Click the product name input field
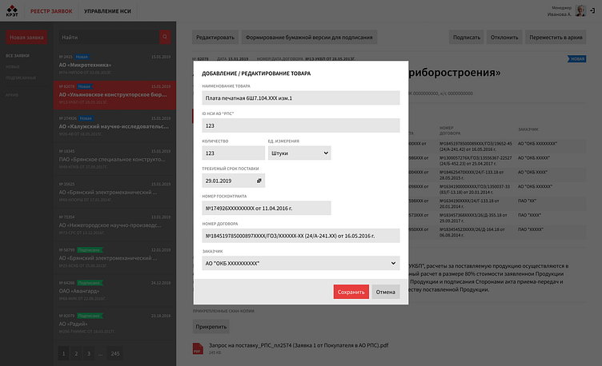Screen dimensions: 602x366 tap(301, 97)
